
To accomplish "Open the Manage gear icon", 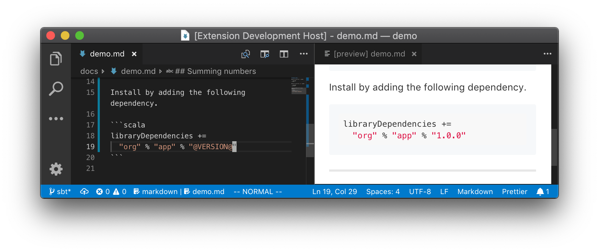I will pyautogui.click(x=56, y=169).
